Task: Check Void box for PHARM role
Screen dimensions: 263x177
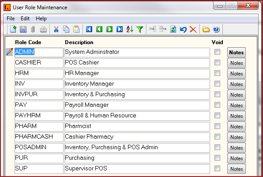Action: tap(217, 126)
